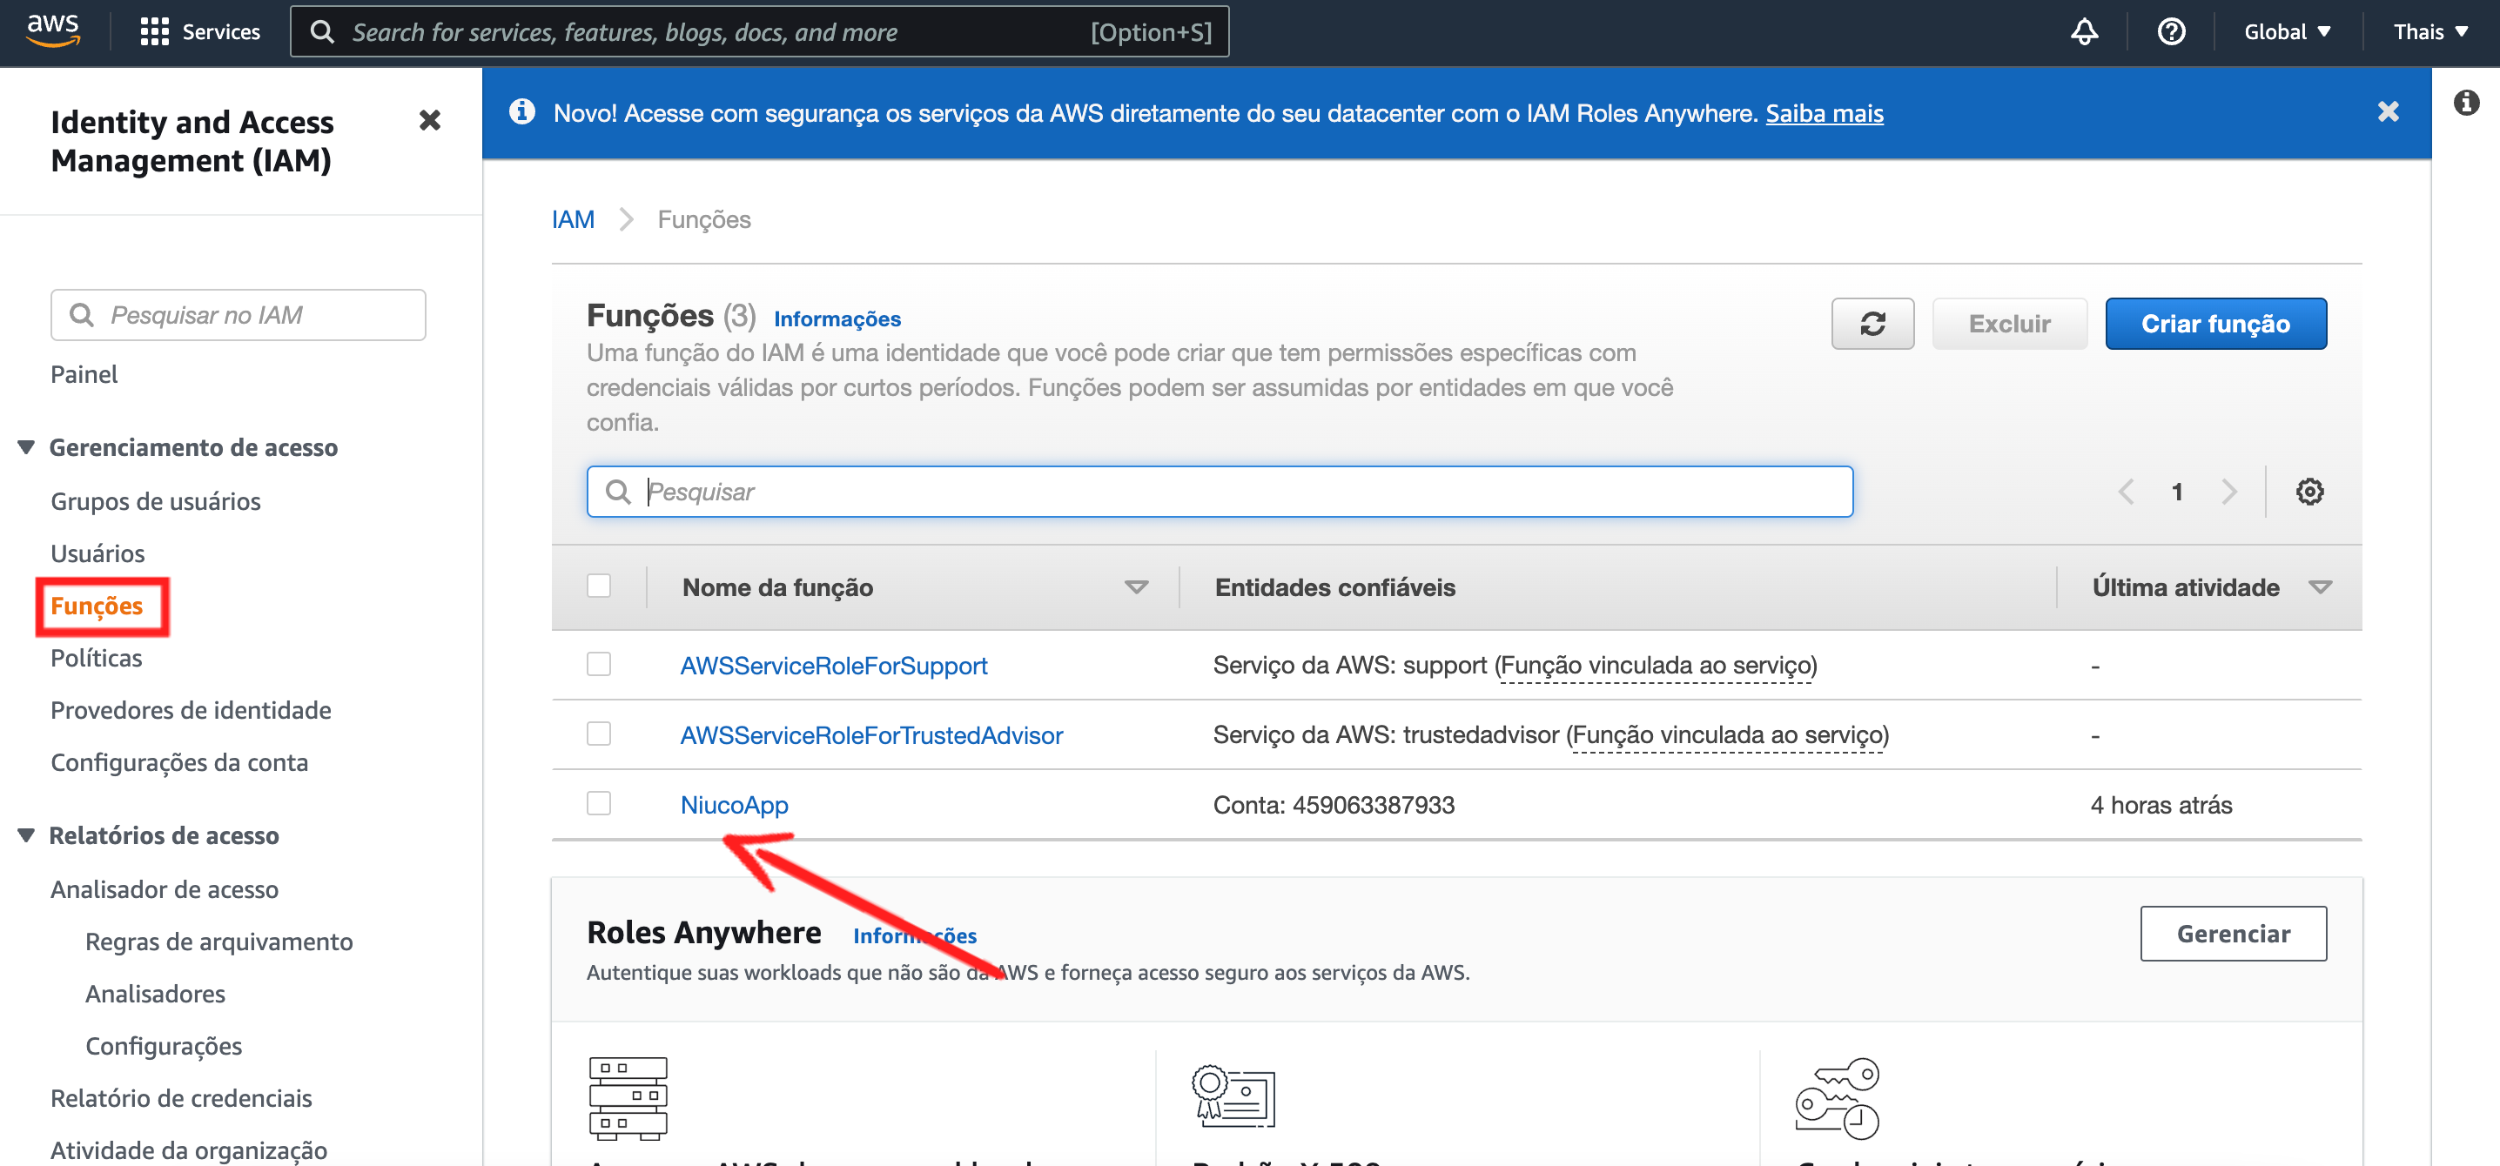Image resolution: width=2500 pixels, height=1166 pixels.
Task: Open the Services grid menu
Action: click(x=200, y=32)
